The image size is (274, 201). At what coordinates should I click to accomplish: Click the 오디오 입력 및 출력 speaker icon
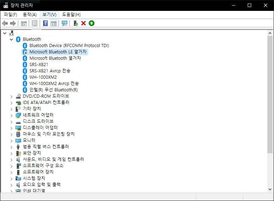click(18, 185)
